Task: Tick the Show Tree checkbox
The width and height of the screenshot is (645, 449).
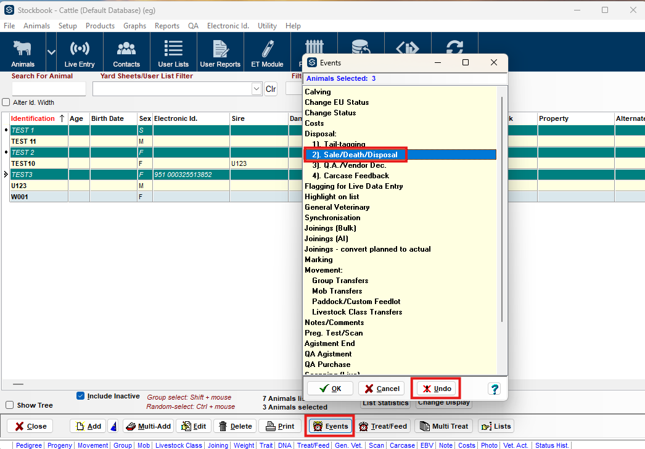Action: pos(10,405)
